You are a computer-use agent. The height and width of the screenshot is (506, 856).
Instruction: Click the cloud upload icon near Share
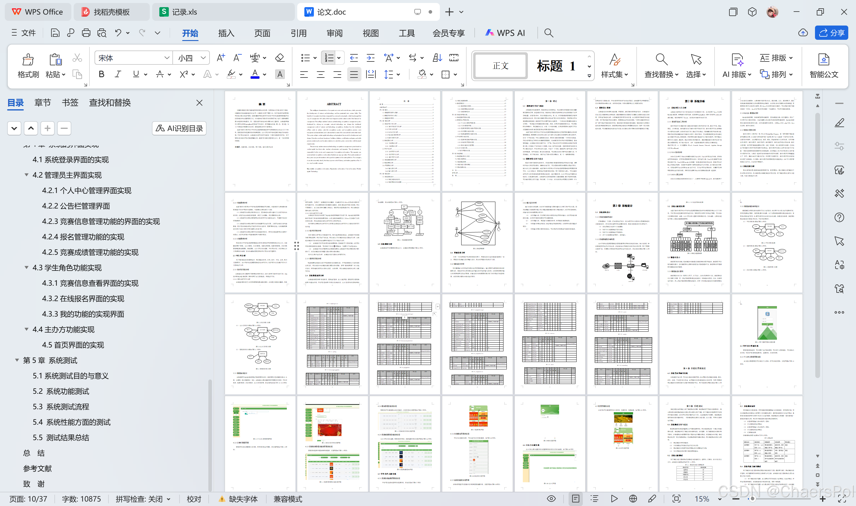click(803, 33)
